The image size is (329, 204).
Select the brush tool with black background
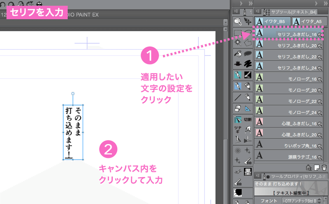tap(248, 75)
